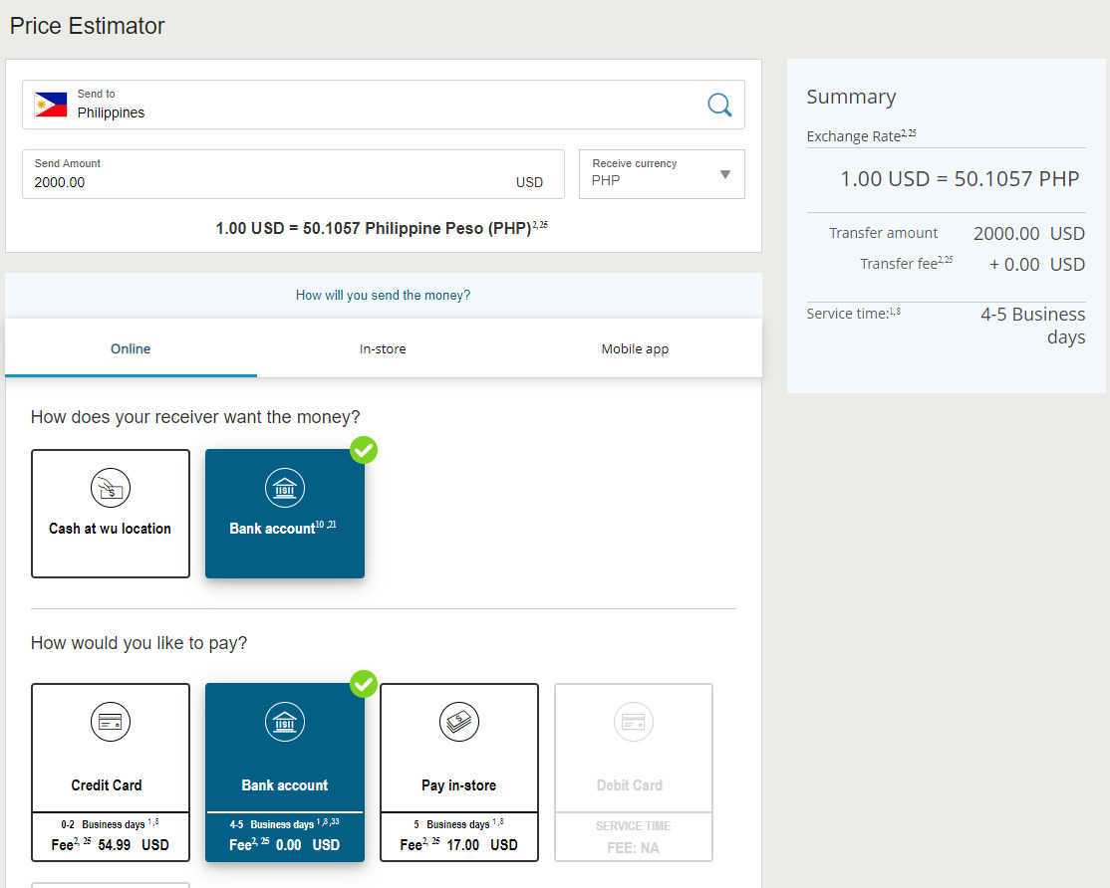Click the cash-in-hand icon for Cash at WU location
The height and width of the screenshot is (888, 1110).
[111, 488]
